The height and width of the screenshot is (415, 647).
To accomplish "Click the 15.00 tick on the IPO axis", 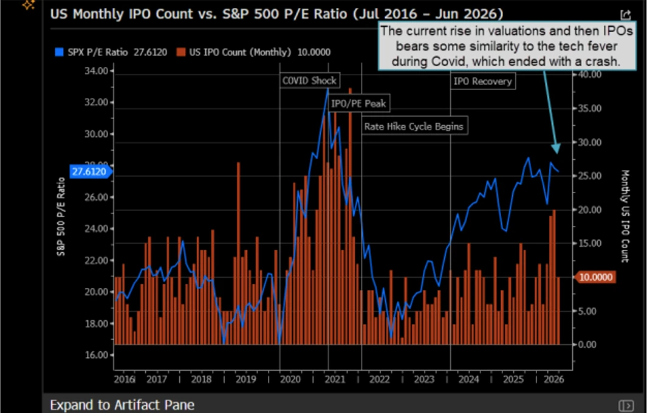I will pyautogui.click(x=590, y=244).
